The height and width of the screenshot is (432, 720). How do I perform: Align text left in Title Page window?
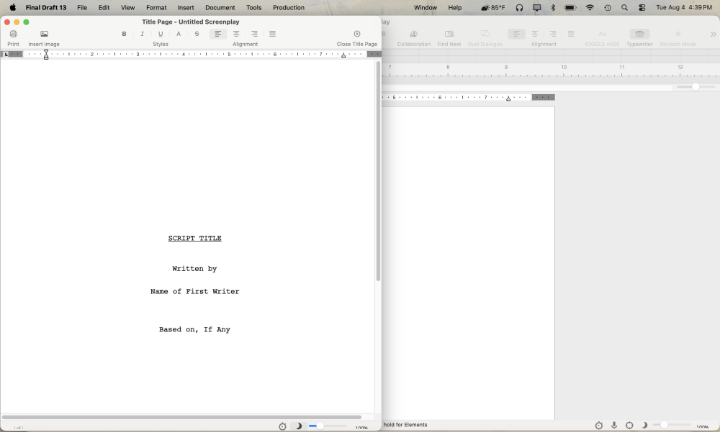click(218, 34)
